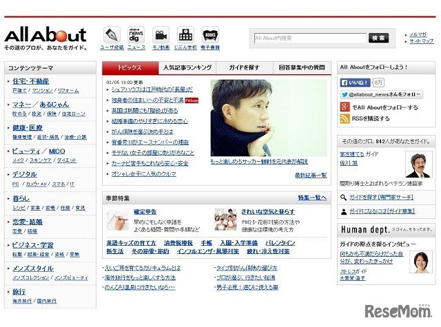Image resolution: width=441 pixels, height=327 pixels.
Task: Open the ガイドを探す[専門家サーチ] link
Action: [x=381, y=198]
